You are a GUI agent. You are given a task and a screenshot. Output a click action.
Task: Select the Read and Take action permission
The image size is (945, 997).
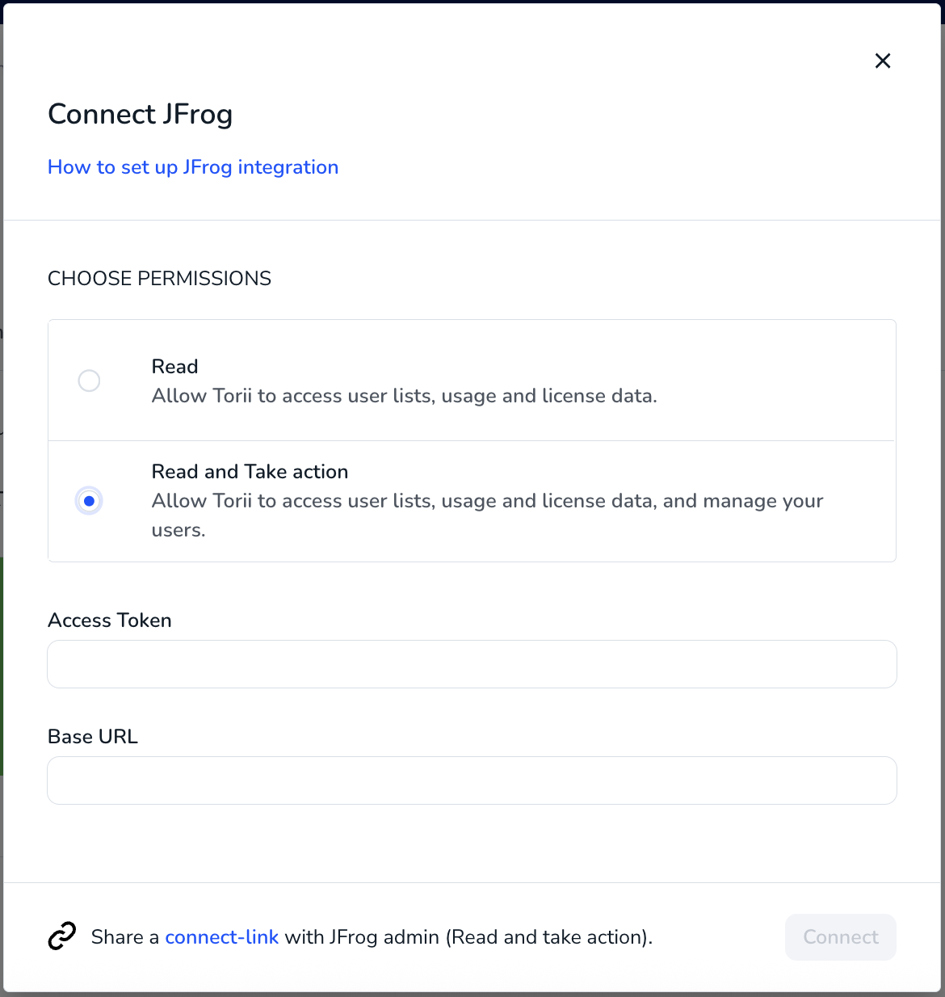[x=89, y=501]
